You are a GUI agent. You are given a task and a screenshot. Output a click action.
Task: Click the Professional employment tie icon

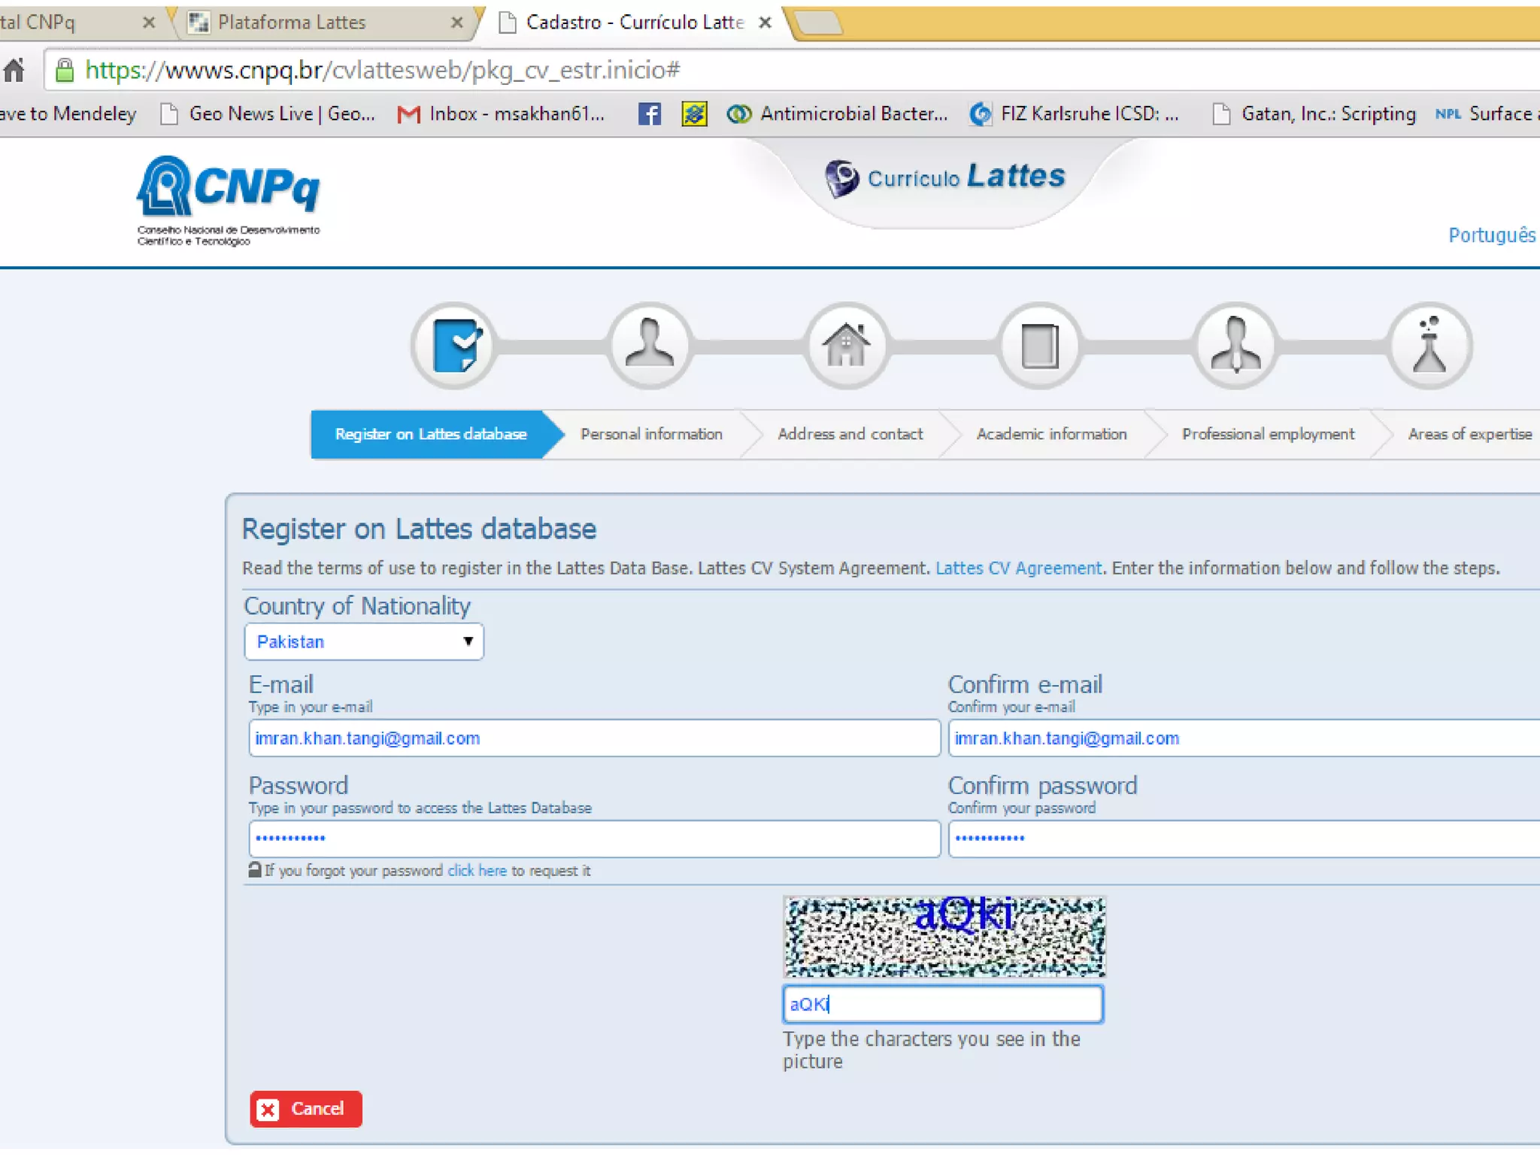tap(1235, 346)
